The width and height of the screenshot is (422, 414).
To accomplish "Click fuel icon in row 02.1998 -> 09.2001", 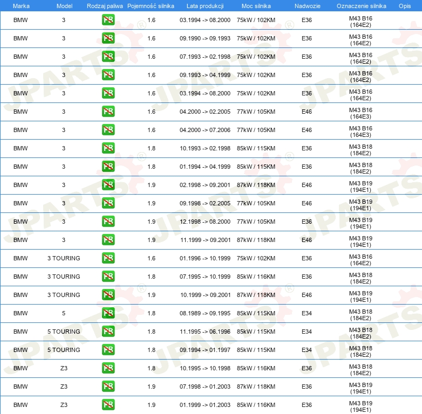I will tap(108, 185).
